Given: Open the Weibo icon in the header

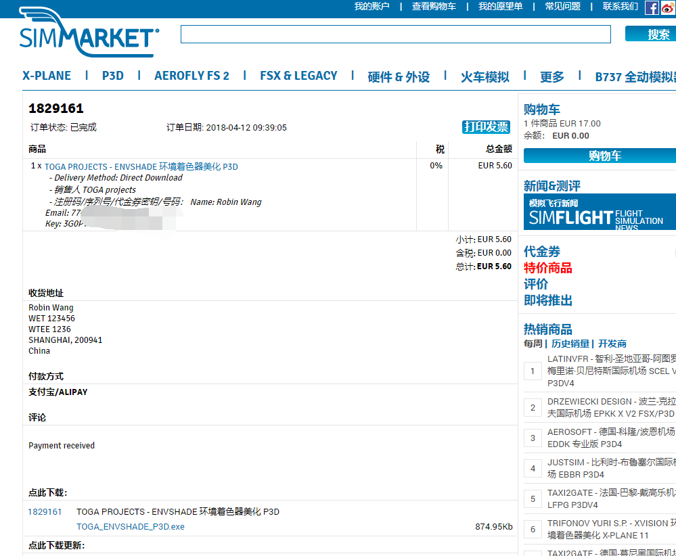Looking at the screenshot, I should (669, 7).
